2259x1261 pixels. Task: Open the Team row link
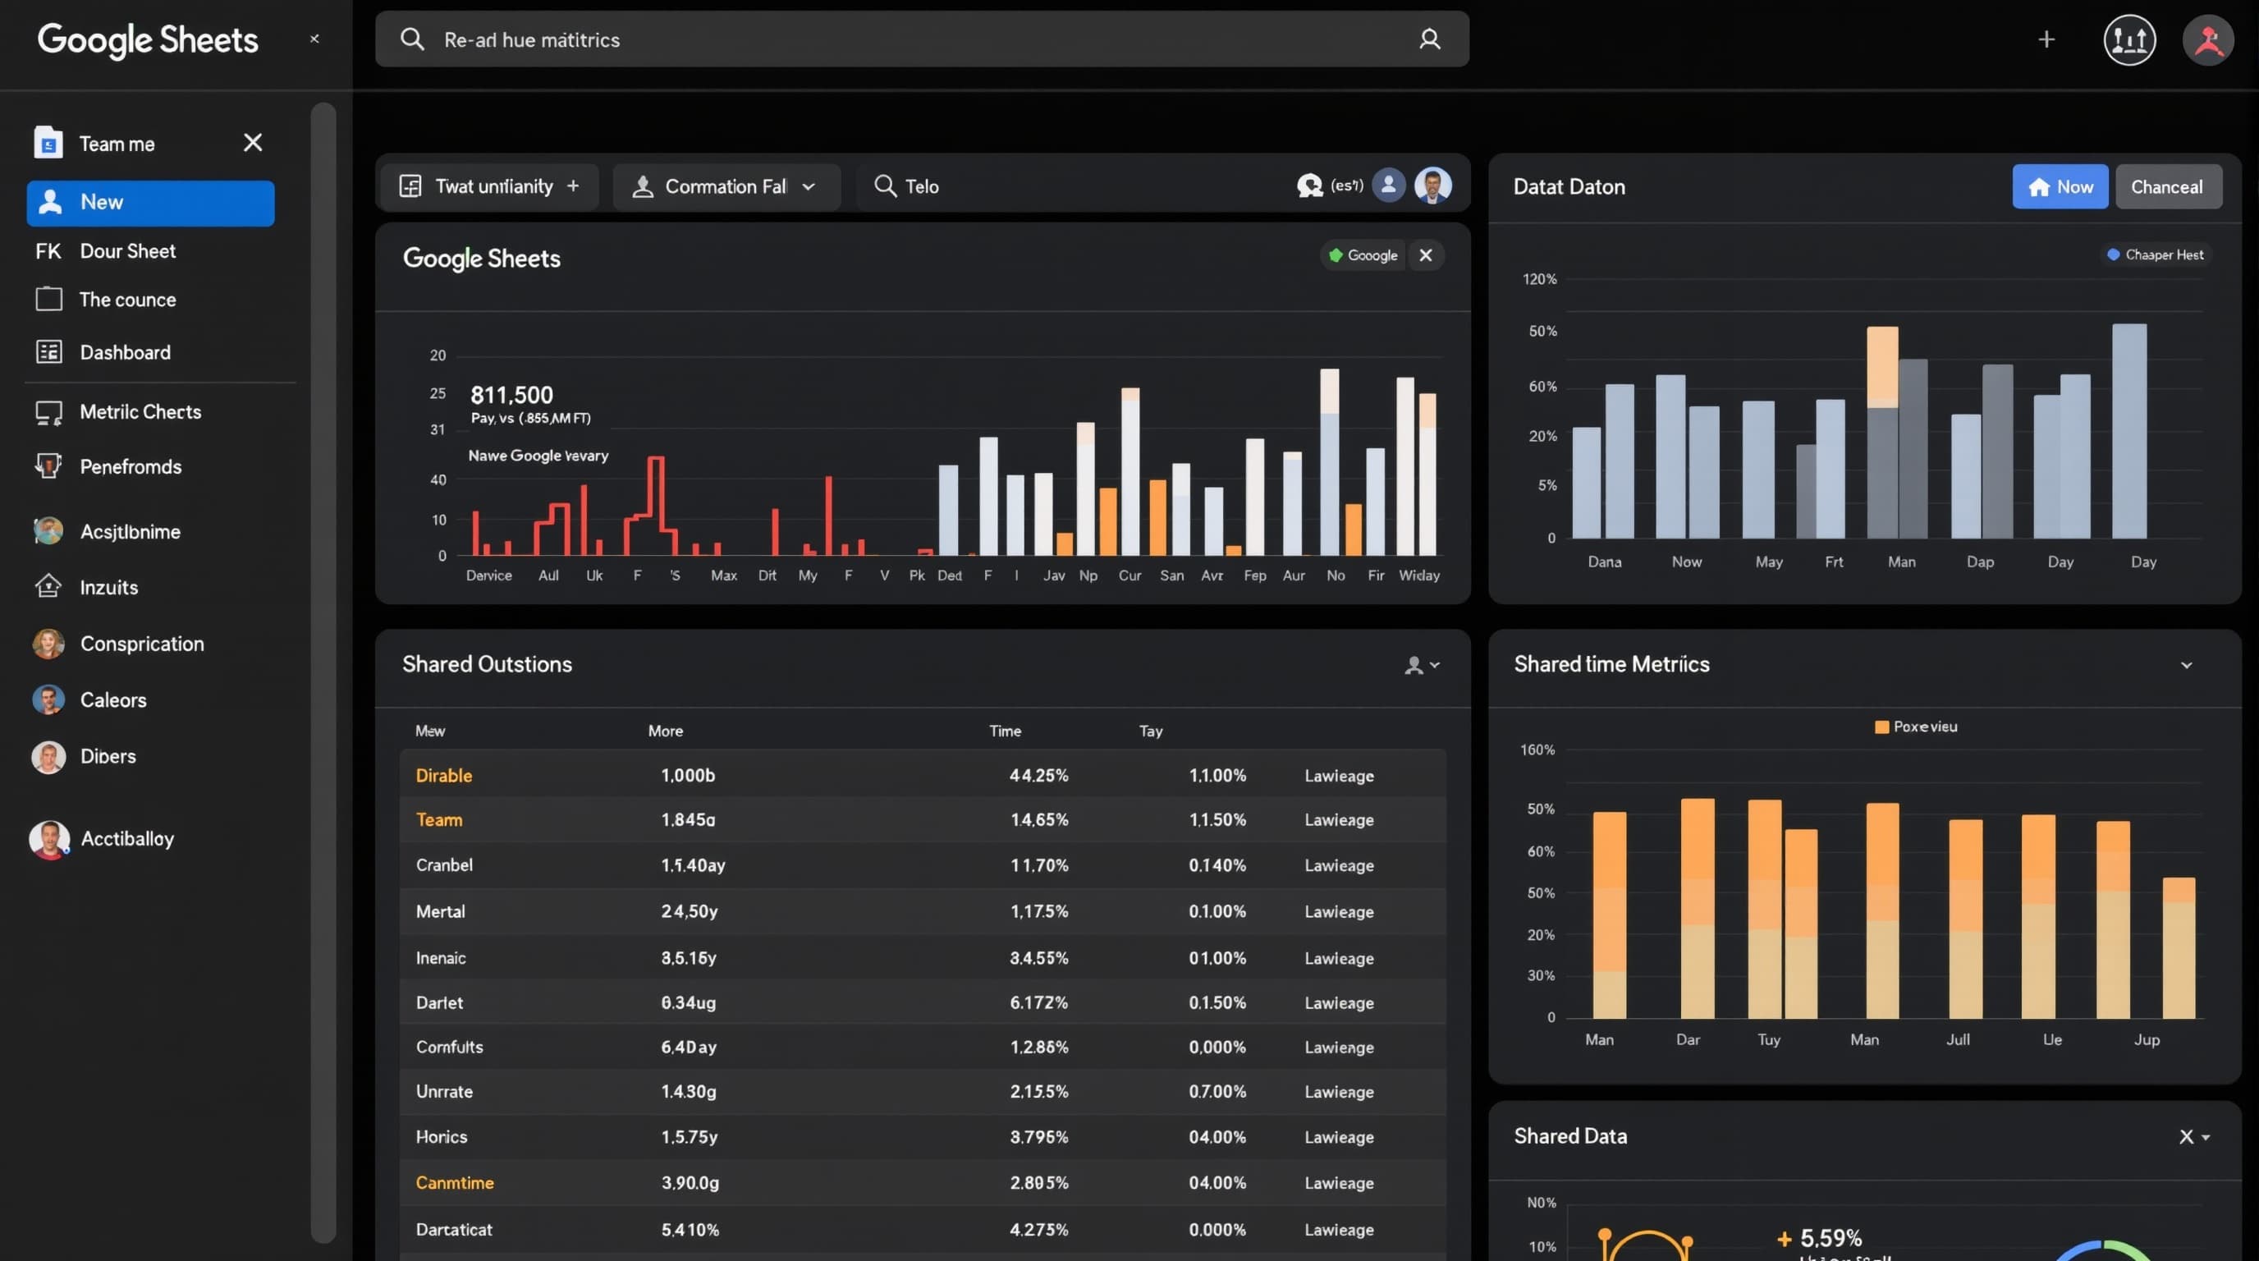438,820
